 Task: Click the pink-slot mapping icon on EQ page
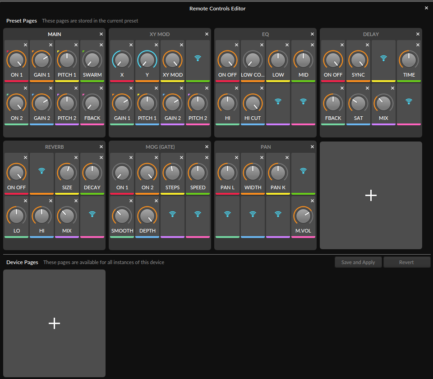pos(303,101)
